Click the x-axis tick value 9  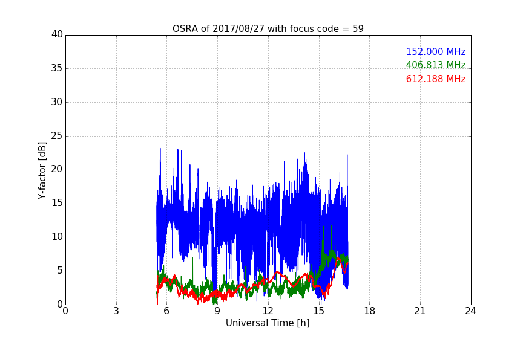point(217,311)
